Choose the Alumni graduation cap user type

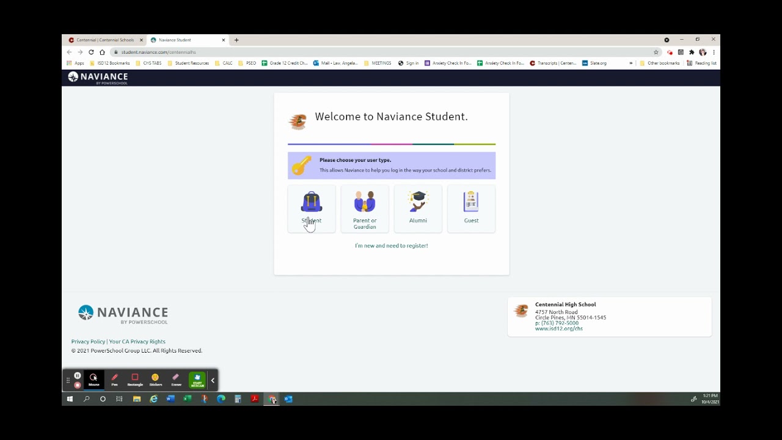(418, 208)
